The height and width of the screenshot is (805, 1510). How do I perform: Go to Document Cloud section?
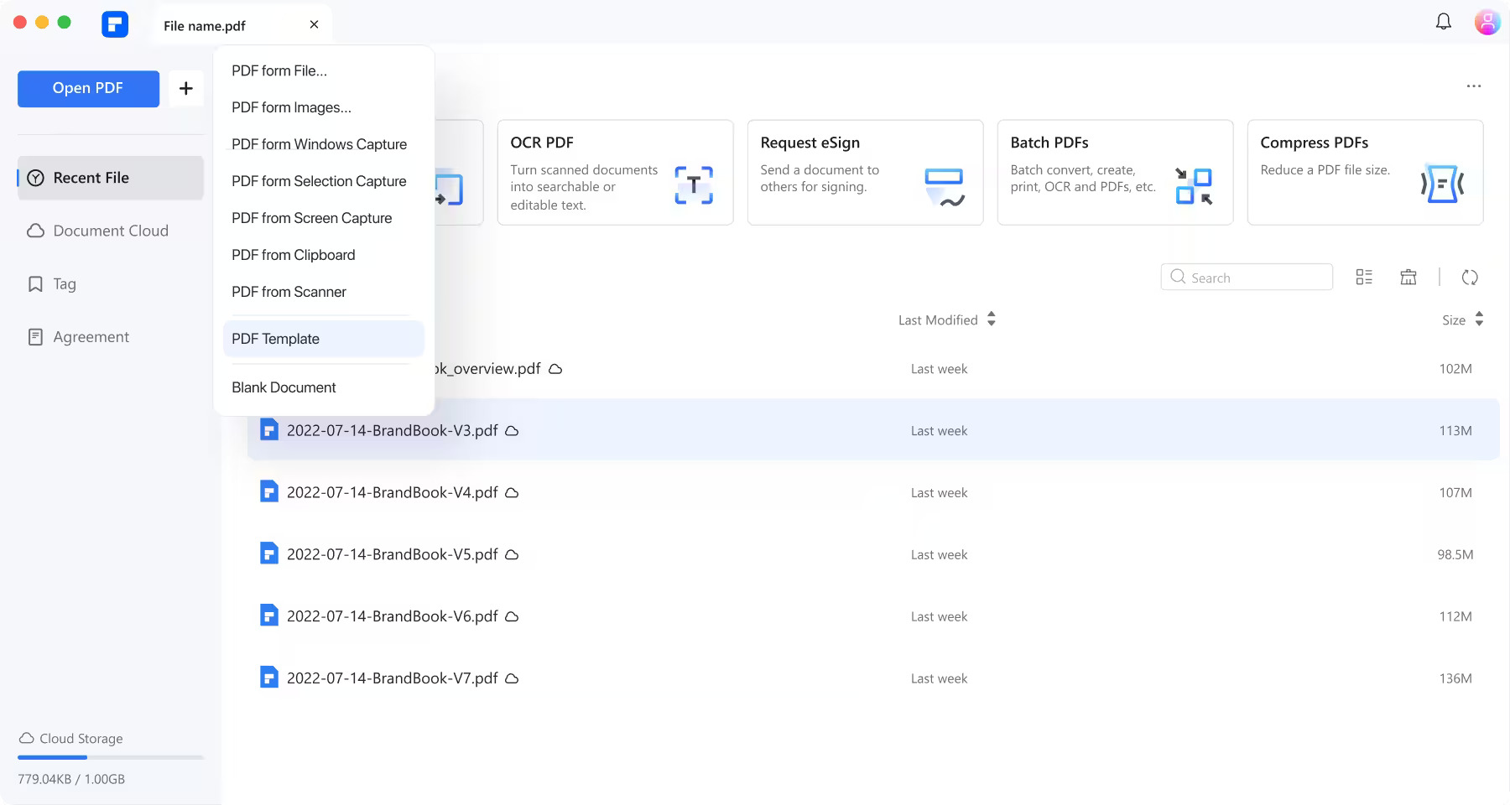point(110,231)
